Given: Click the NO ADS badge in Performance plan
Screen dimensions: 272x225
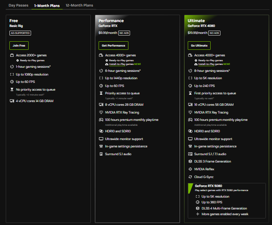Looking at the screenshot, I should tap(124, 33).
